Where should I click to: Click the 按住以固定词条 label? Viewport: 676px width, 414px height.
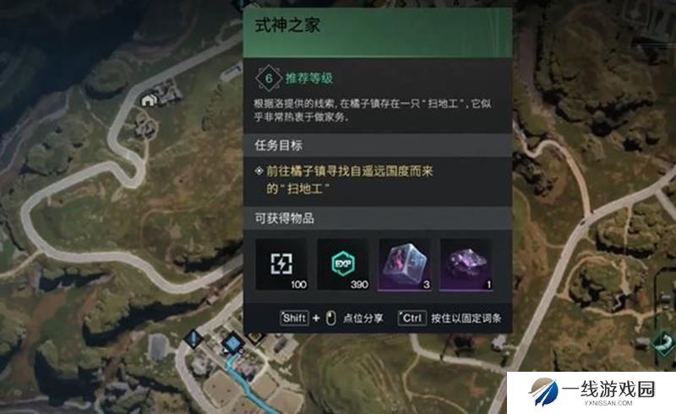tap(466, 319)
